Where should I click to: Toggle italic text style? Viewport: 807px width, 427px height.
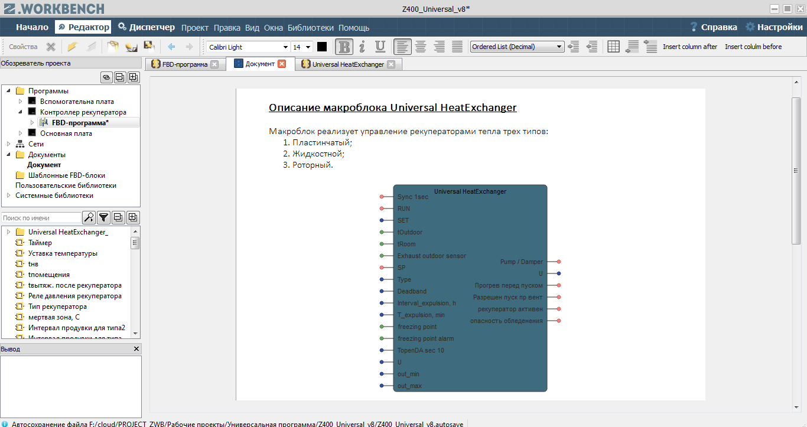click(x=362, y=47)
